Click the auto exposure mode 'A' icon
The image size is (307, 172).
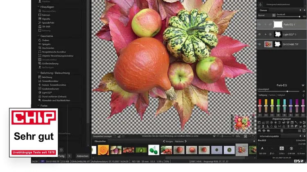point(262,148)
